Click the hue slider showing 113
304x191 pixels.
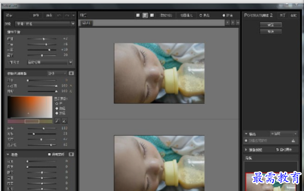pyautogui.click(x=42, y=128)
